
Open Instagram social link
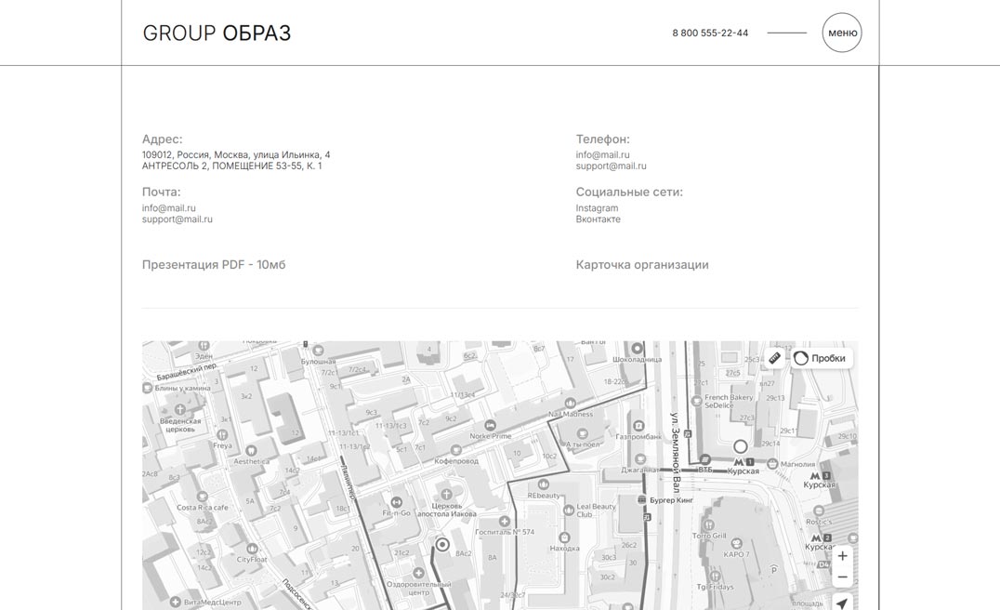coord(597,208)
